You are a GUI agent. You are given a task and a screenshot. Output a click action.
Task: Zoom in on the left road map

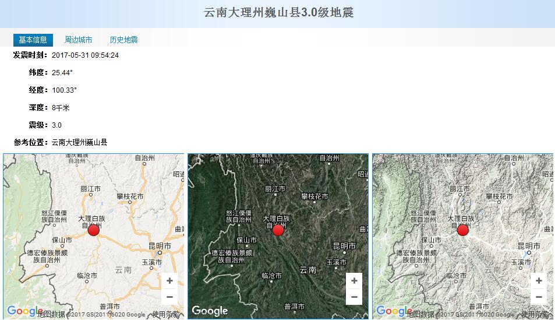coord(169,281)
